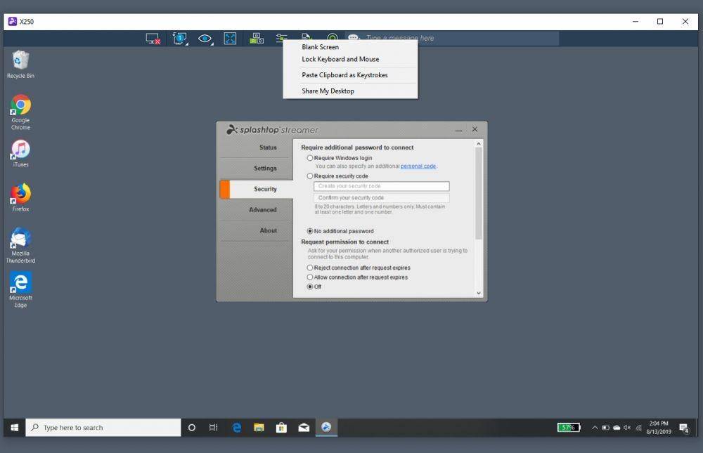Click the X250 app logo icon

pyautogui.click(x=13, y=22)
